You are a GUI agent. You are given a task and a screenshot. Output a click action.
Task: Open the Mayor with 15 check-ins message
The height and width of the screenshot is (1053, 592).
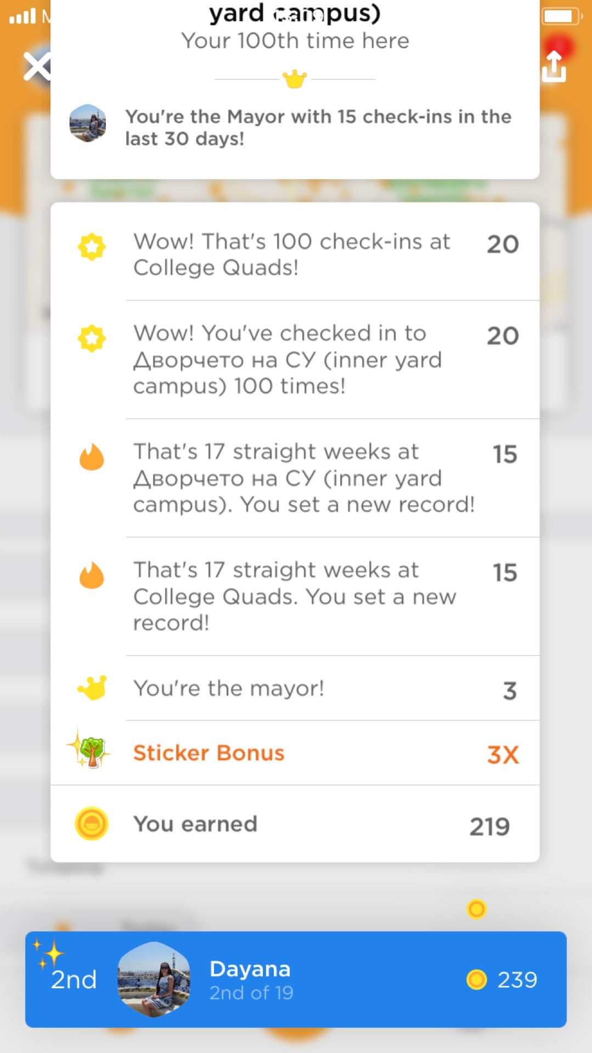[x=318, y=127]
